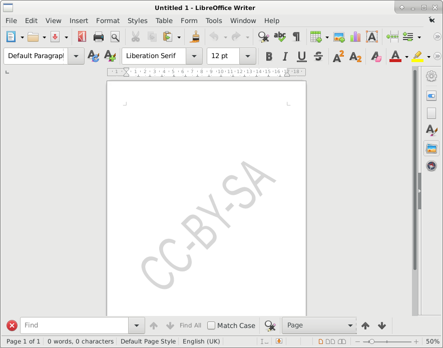The image size is (443, 348).
Task: Open sidebar settings gear
Action: click(431, 76)
